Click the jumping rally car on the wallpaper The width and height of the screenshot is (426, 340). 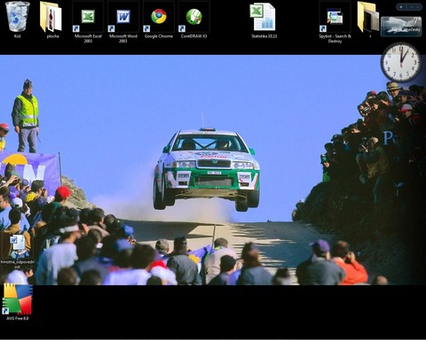(x=206, y=169)
